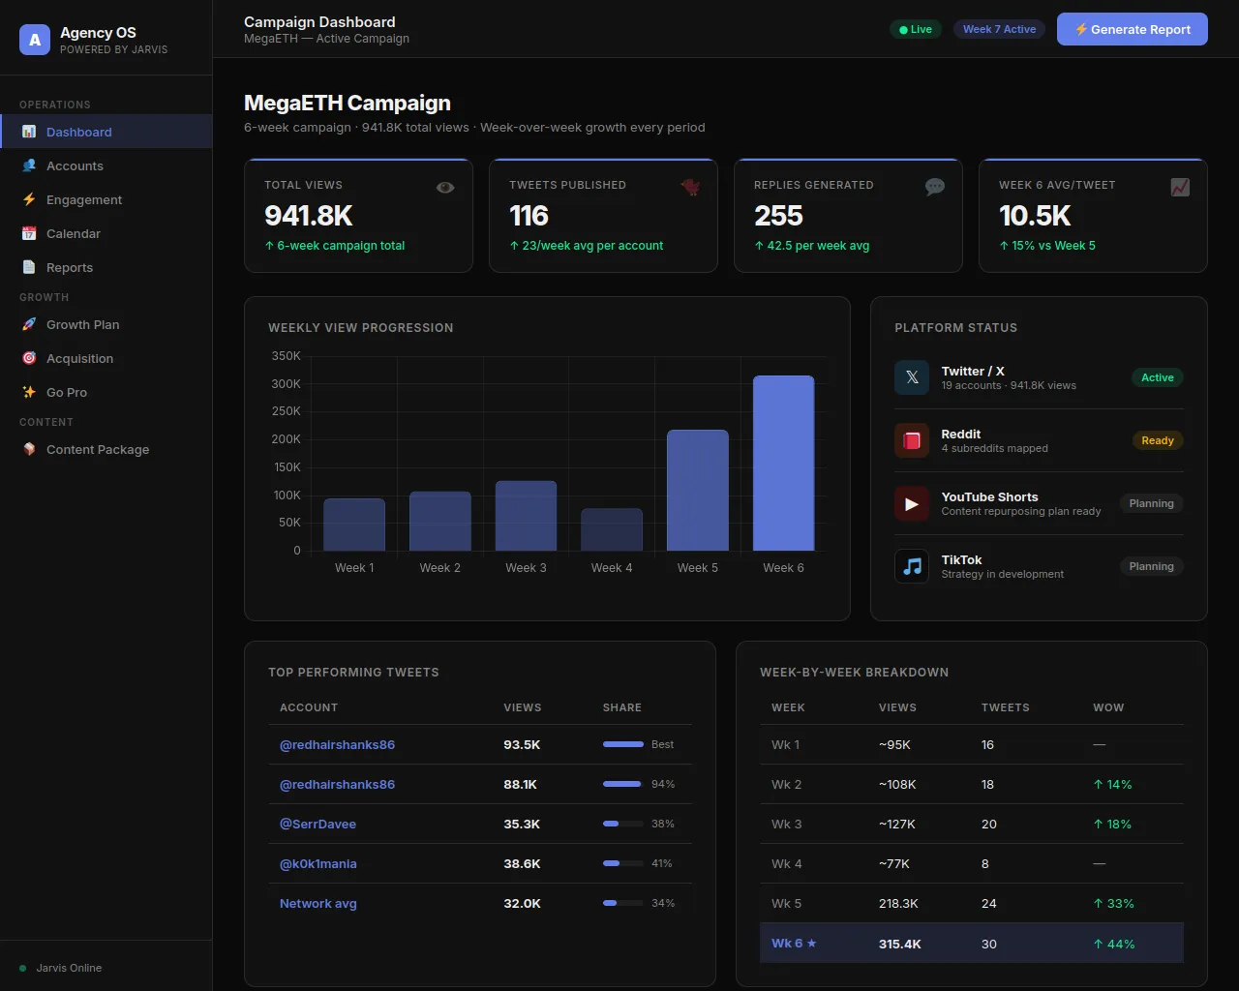This screenshot has width=1239, height=991.
Task: Click the 34% share progress bar
Action: coord(623,903)
